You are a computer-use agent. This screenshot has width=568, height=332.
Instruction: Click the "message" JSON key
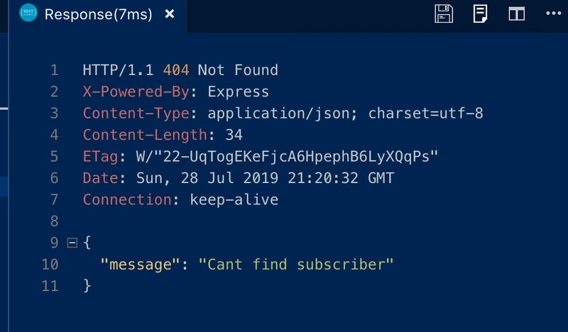[x=140, y=265]
